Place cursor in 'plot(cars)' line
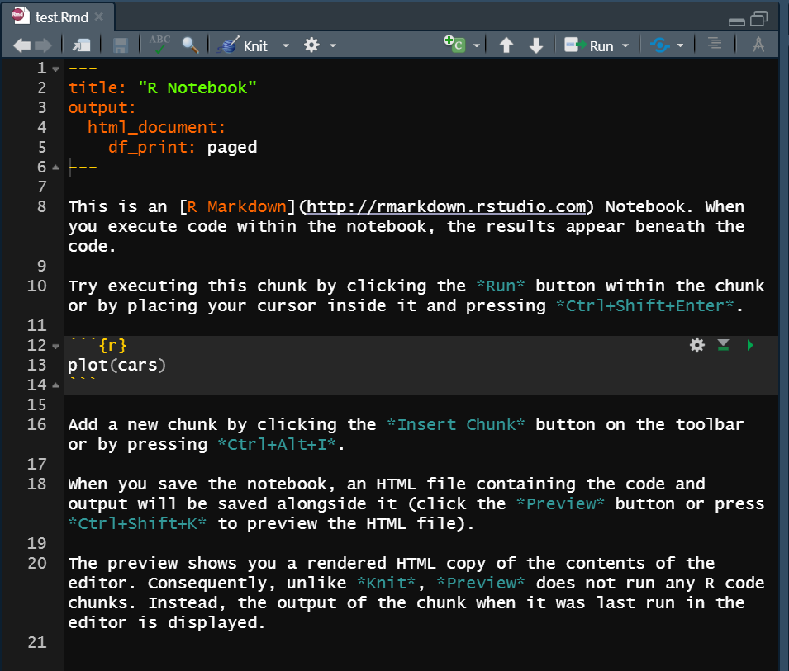Viewport: 789px width, 671px height. (x=116, y=365)
